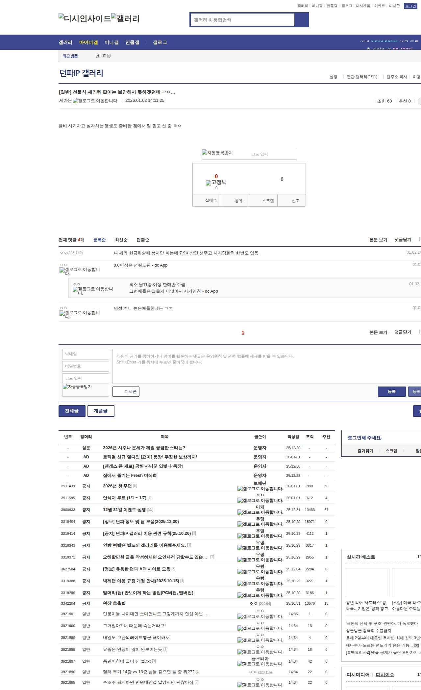This screenshot has width=421, height=690.
Task: Open 보배단's 갤로그 icon in the post list
Action: pos(260,489)
